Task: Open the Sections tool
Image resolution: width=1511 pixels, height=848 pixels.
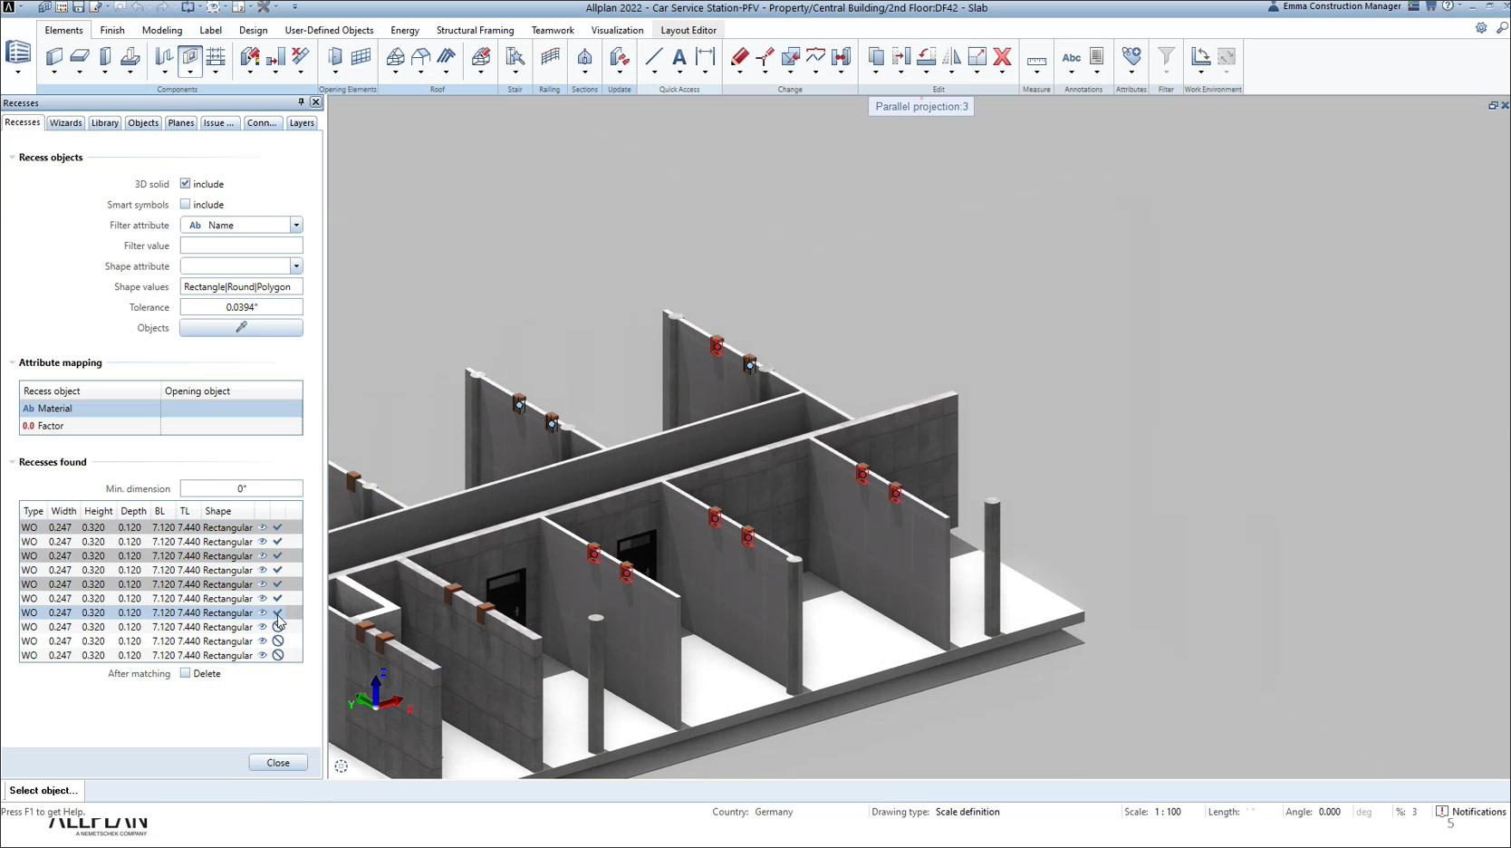Action: (x=585, y=56)
